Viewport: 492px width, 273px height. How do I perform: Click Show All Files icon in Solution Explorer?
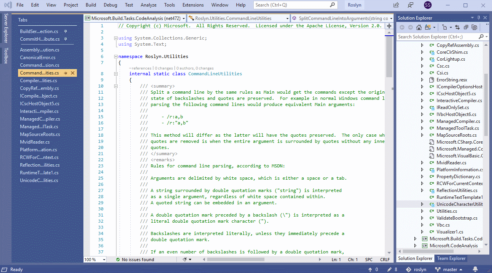tap(474, 27)
